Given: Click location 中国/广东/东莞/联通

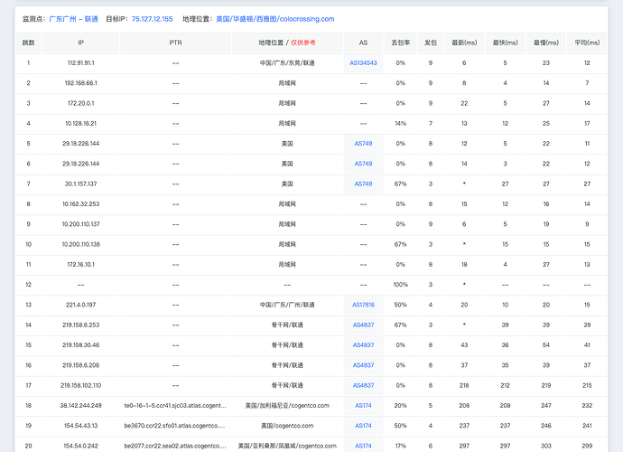Looking at the screenshot, I should point(287,63).
